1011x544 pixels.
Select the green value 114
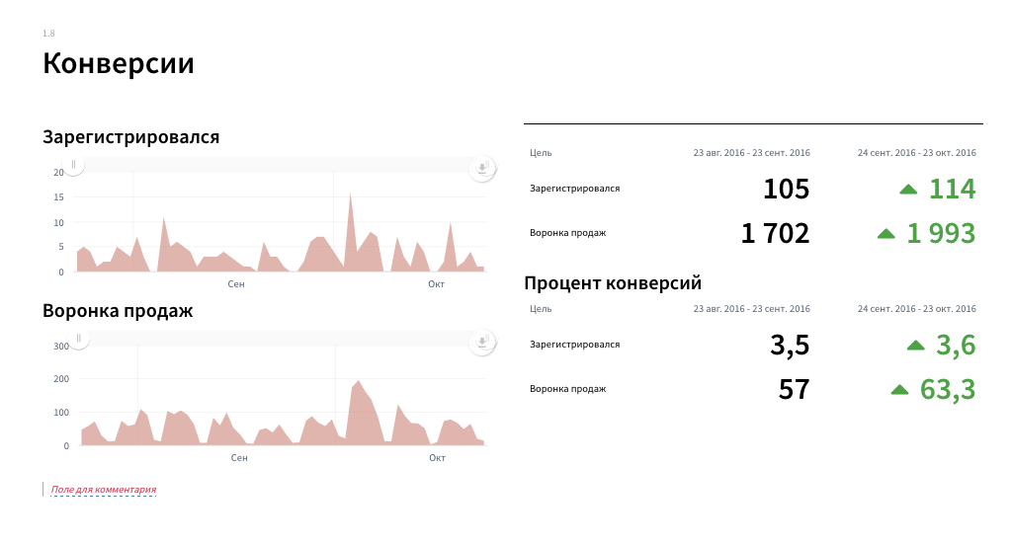pos(953,190)
